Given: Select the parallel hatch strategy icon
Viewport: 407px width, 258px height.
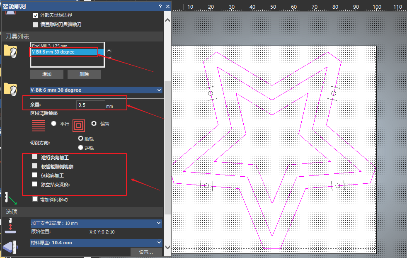Looking at the screenshot, I should point(39,126).
